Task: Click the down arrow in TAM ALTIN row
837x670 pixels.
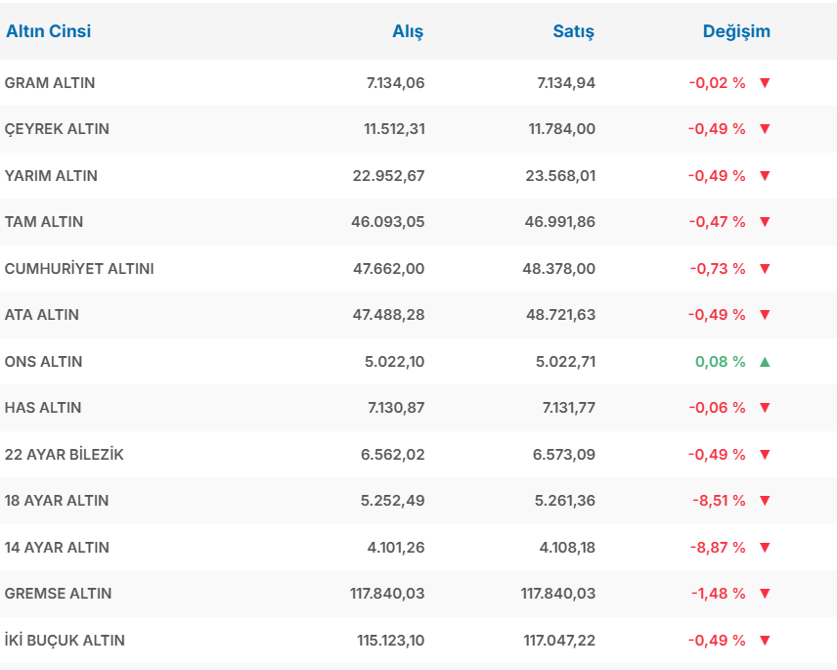Action: click(x=765, y=222)
